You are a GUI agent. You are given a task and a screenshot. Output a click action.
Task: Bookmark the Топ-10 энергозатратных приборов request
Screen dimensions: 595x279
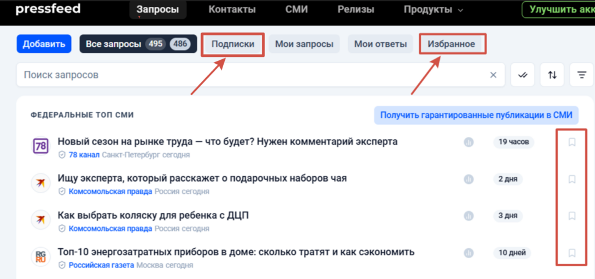pyautogui.click(x=572, y=253)
